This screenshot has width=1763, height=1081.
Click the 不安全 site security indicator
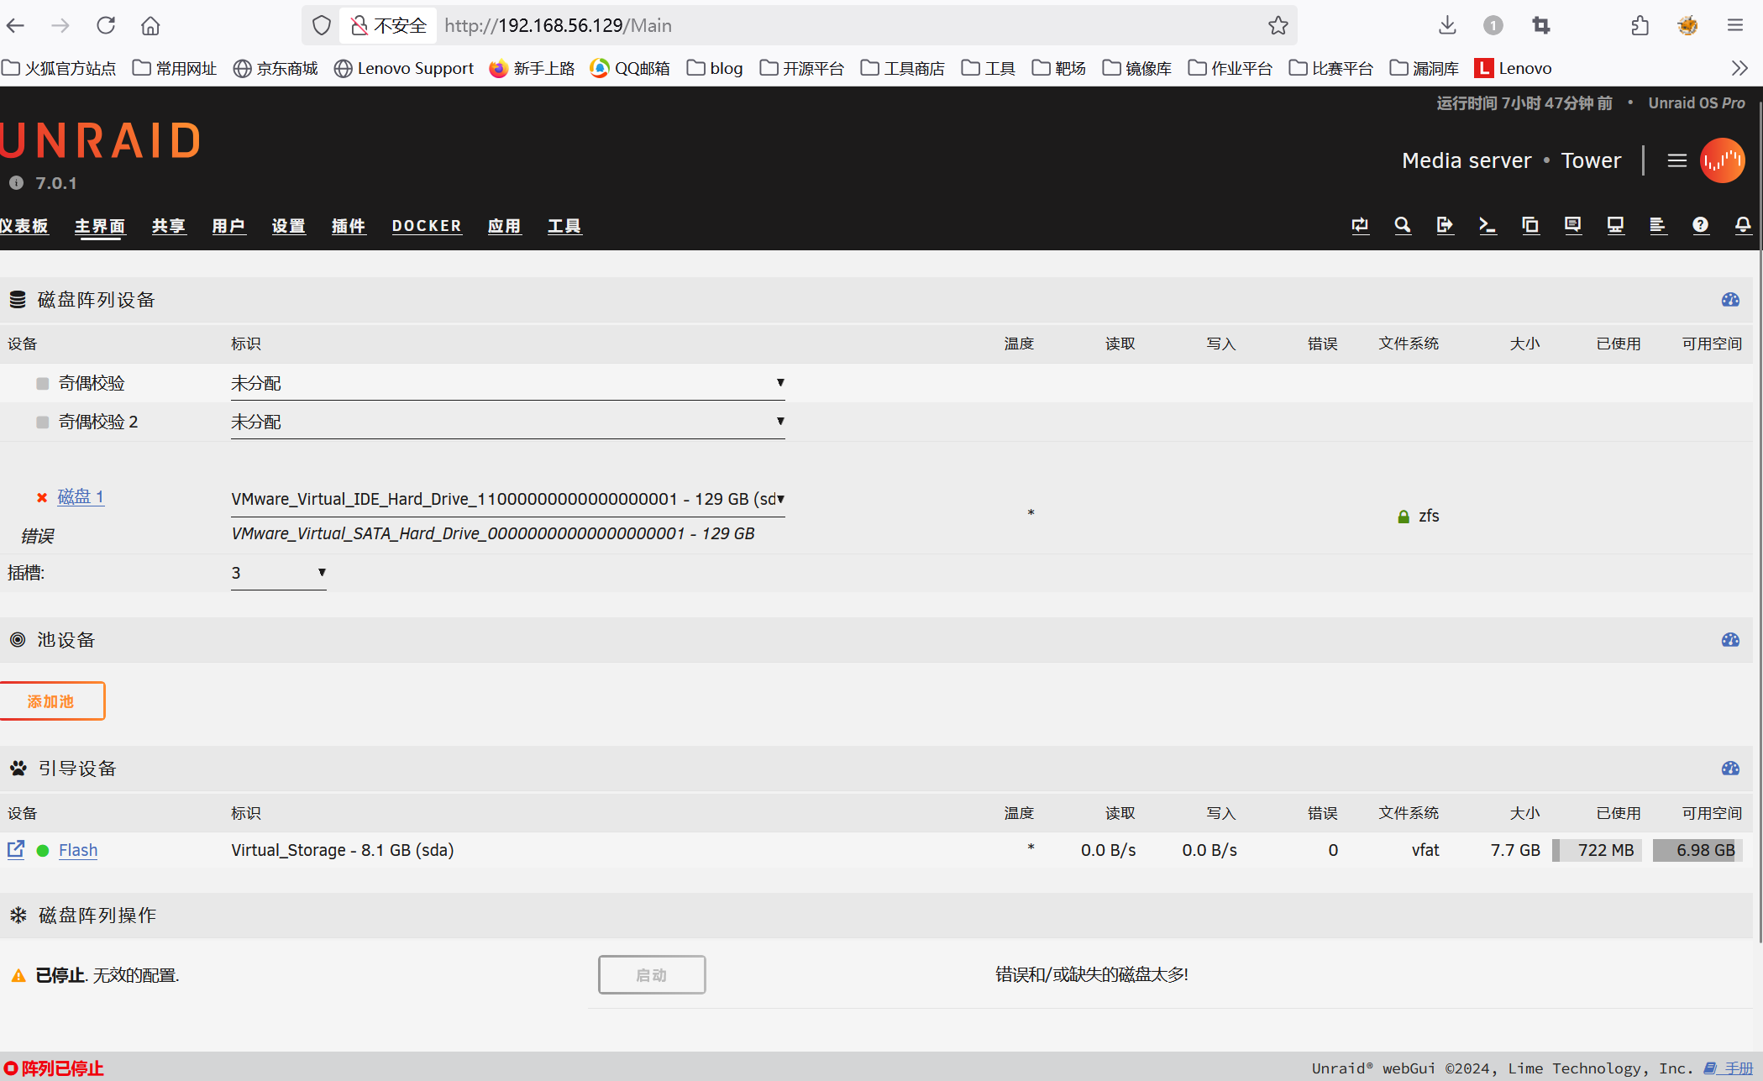(x=388, y=25)
